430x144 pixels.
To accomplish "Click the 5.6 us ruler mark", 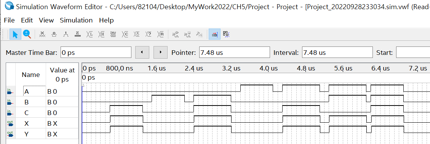I will [343, 68].
